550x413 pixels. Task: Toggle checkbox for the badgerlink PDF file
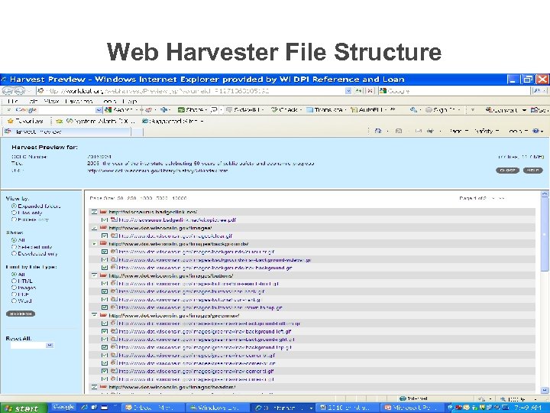point(104,220)
